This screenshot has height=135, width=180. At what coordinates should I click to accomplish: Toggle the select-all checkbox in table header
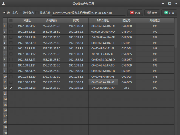(x=11, y=20)
